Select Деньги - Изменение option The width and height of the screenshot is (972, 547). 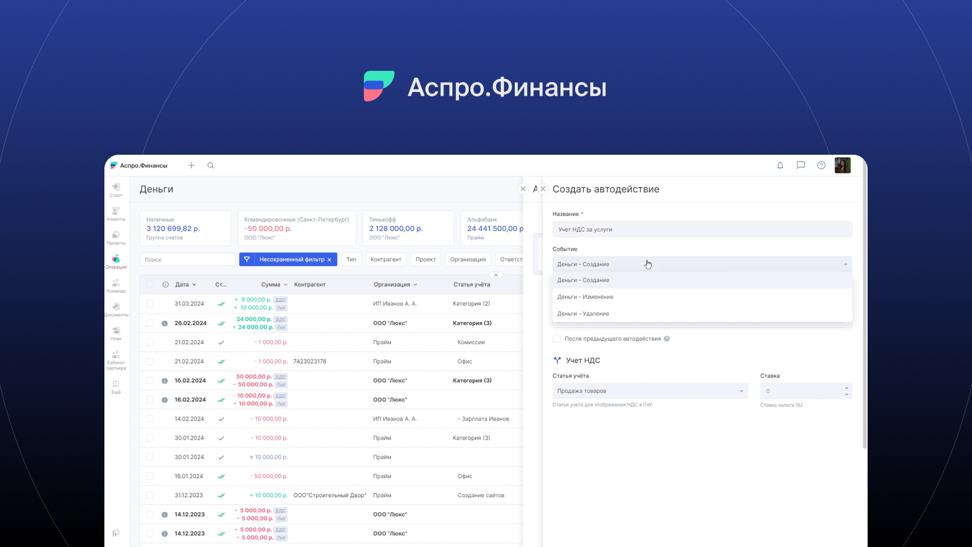click(x=702, y=297)
